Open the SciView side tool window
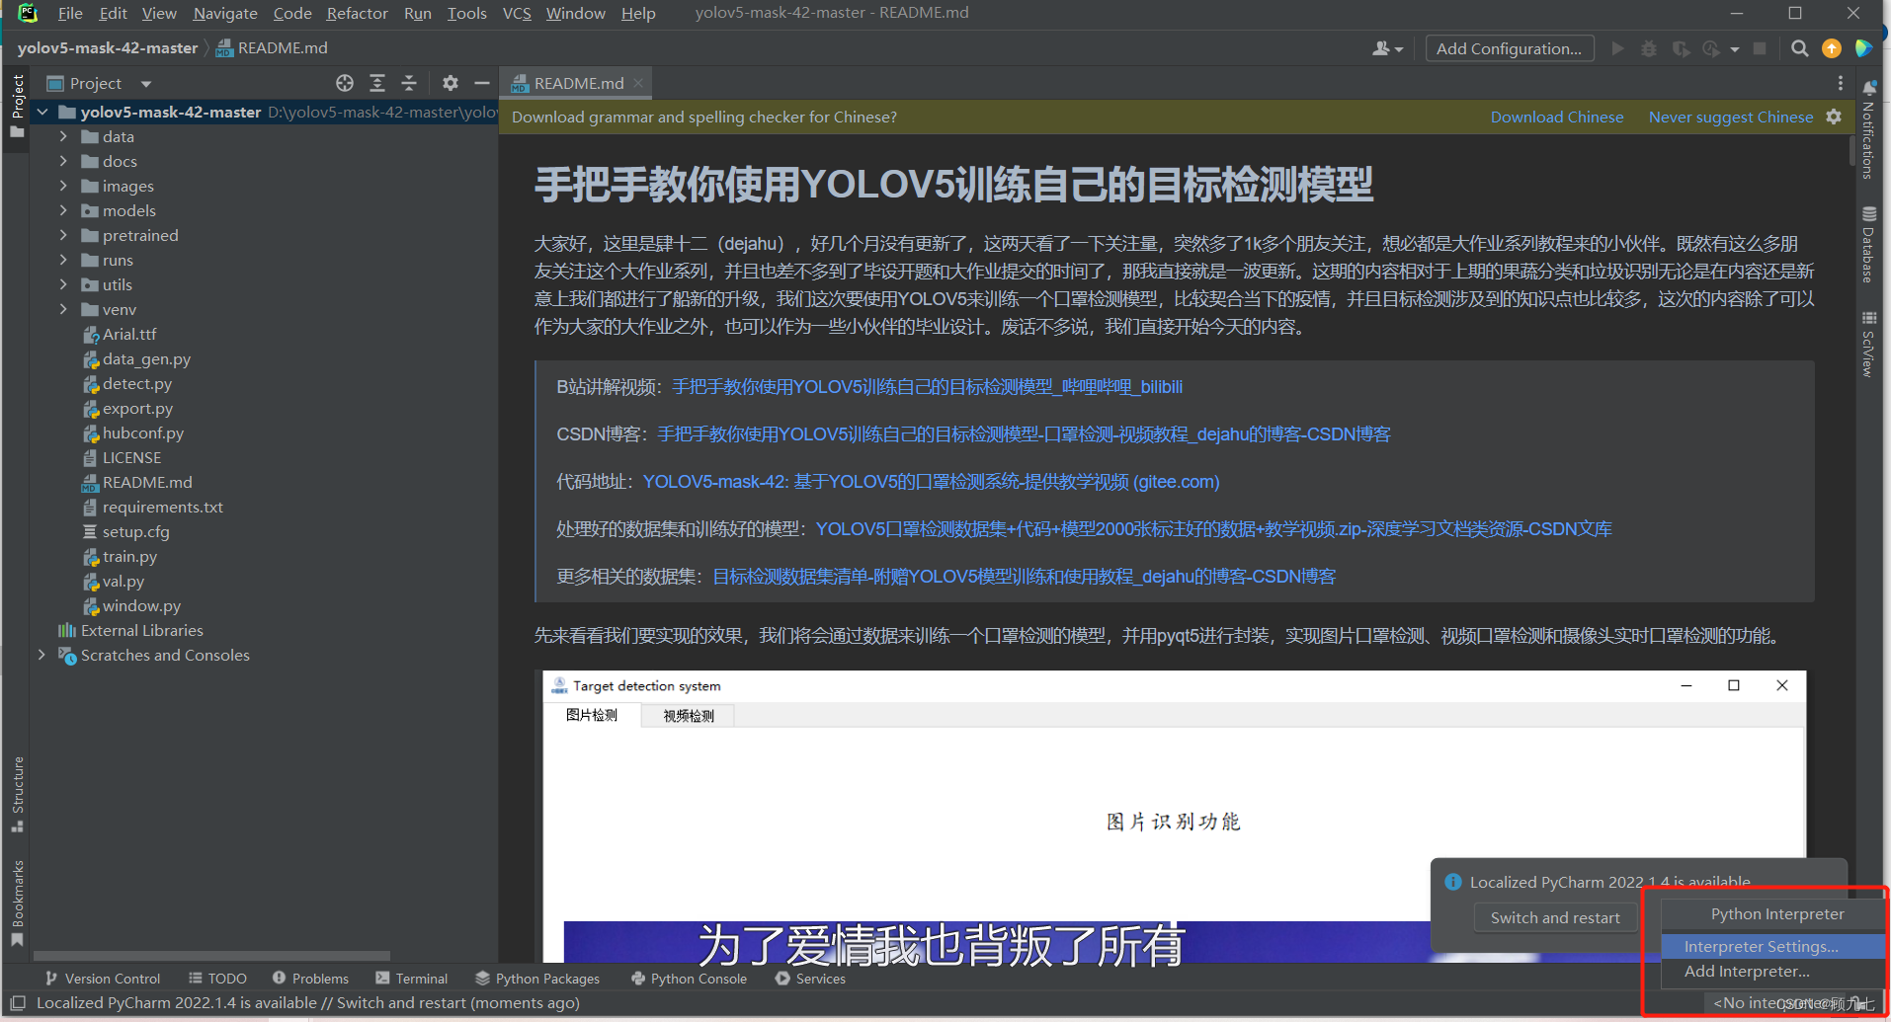 pyautogui.click(x=1868, y=345)
